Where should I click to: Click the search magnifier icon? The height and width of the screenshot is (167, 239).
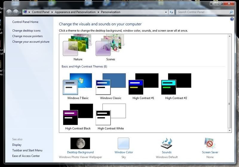pyautogui.click(x=231, y=12)
